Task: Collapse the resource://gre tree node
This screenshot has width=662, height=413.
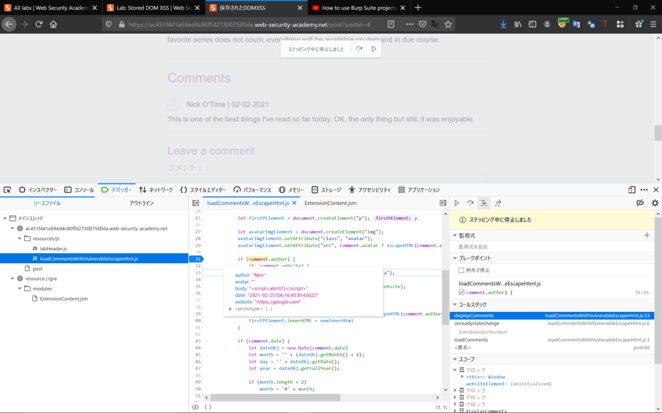Action: 12,279
